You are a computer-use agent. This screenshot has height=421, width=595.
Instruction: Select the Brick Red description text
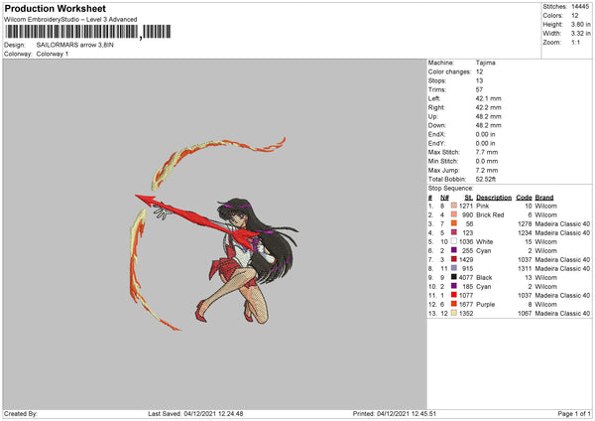point(490,215)
